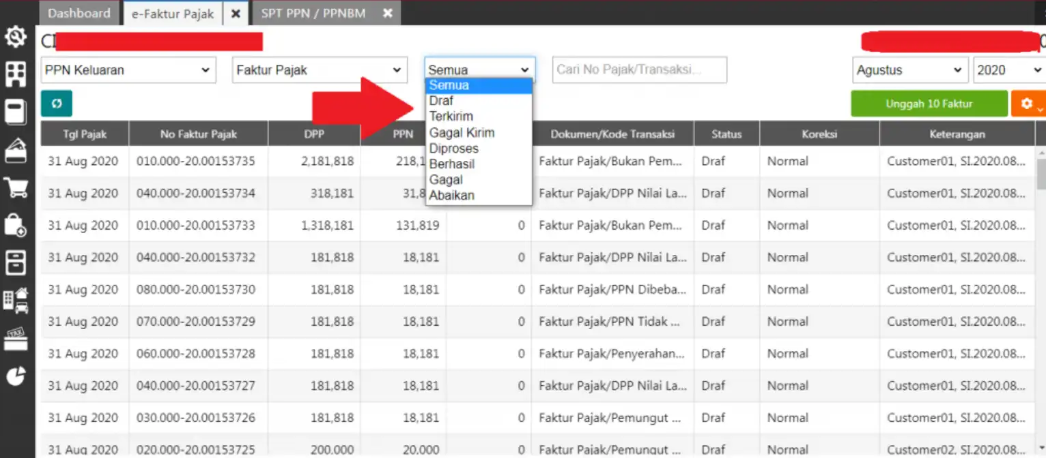Image resolution: width=1046 pixels, height=458 pixels.
Task: Click the table's vertical scrollbar thumb
Action: pyautogui.click(x=1041, y=173)
